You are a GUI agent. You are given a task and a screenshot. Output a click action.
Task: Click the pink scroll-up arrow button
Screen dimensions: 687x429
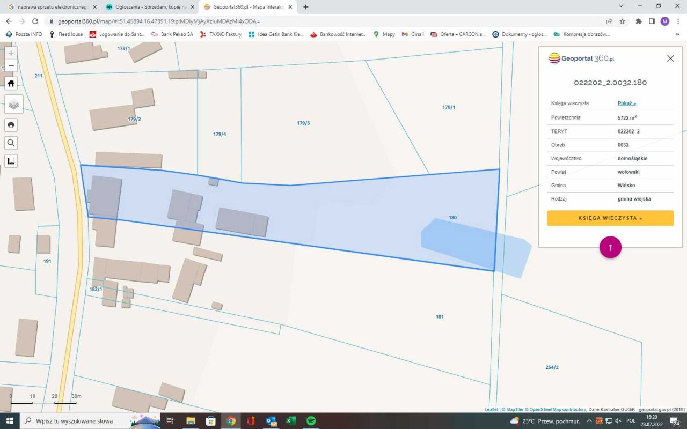tap(610, 247)
